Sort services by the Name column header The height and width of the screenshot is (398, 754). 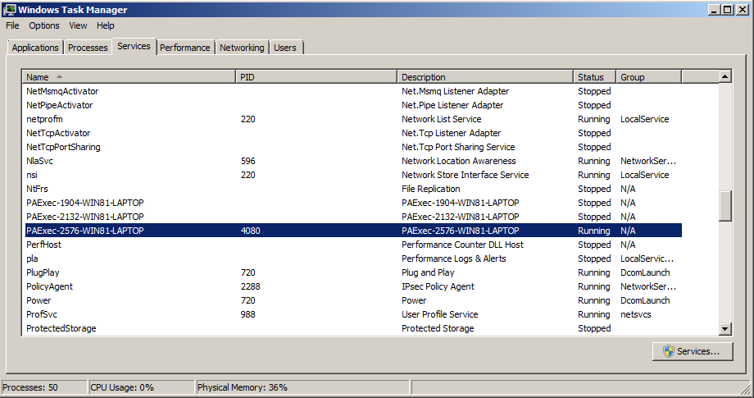tap(129, 77)
